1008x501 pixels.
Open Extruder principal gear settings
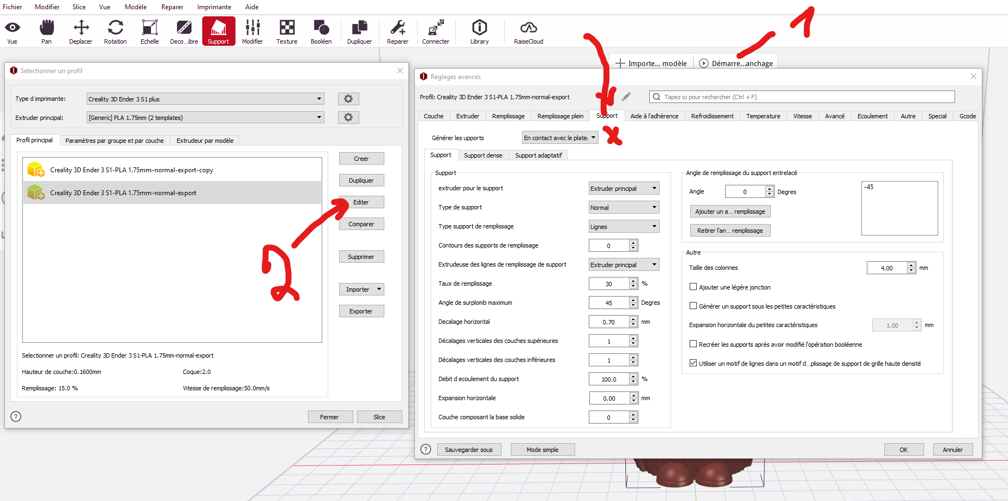(x=348, y=117)
